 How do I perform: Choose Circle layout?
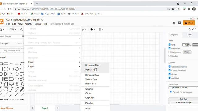[95, 93]
